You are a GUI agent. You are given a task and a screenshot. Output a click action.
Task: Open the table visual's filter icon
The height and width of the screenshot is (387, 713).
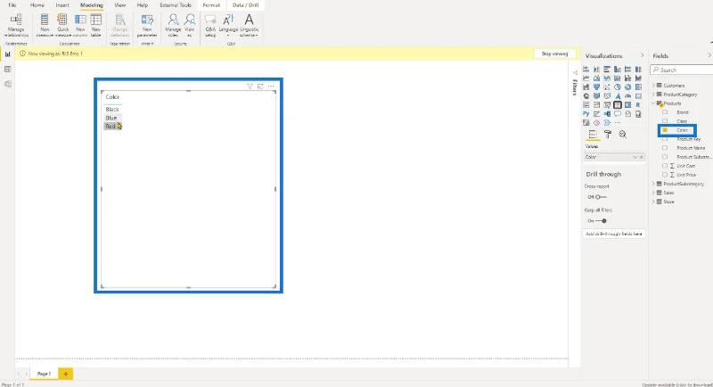tap(250, 86)
